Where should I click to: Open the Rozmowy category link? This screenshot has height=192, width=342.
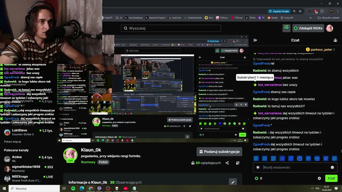(88, 162)
